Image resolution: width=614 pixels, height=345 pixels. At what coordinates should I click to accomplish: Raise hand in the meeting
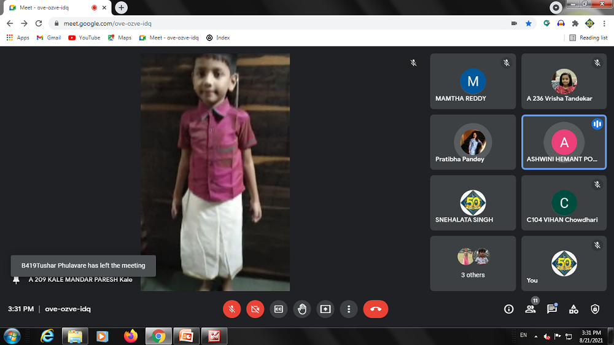pos(301,309)
